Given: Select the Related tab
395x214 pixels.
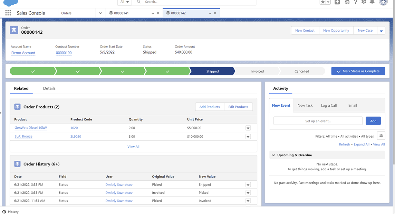Looking at the screenshot, I should 21,88.
